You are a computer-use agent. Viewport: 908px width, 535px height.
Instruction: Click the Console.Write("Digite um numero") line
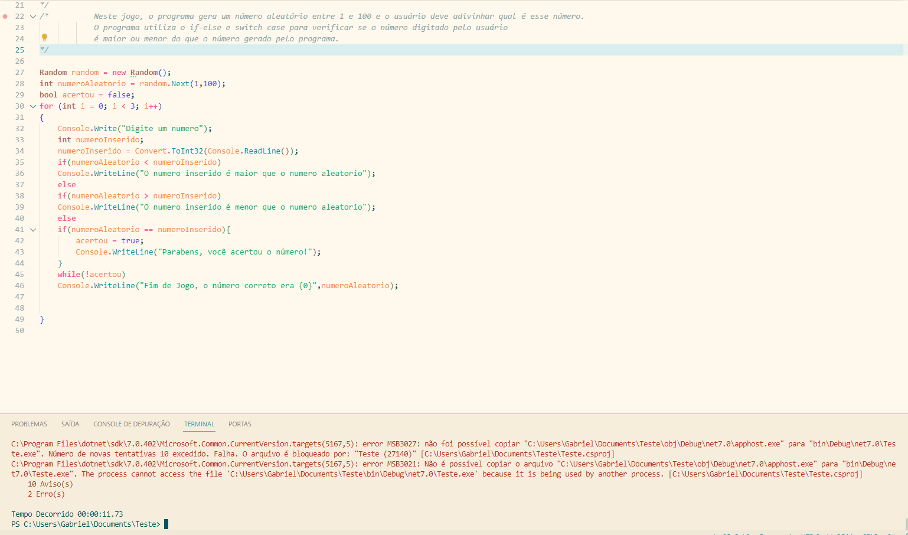tap(135, 129)
